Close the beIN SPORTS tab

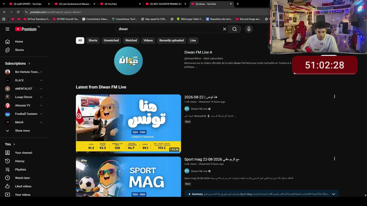49,4
